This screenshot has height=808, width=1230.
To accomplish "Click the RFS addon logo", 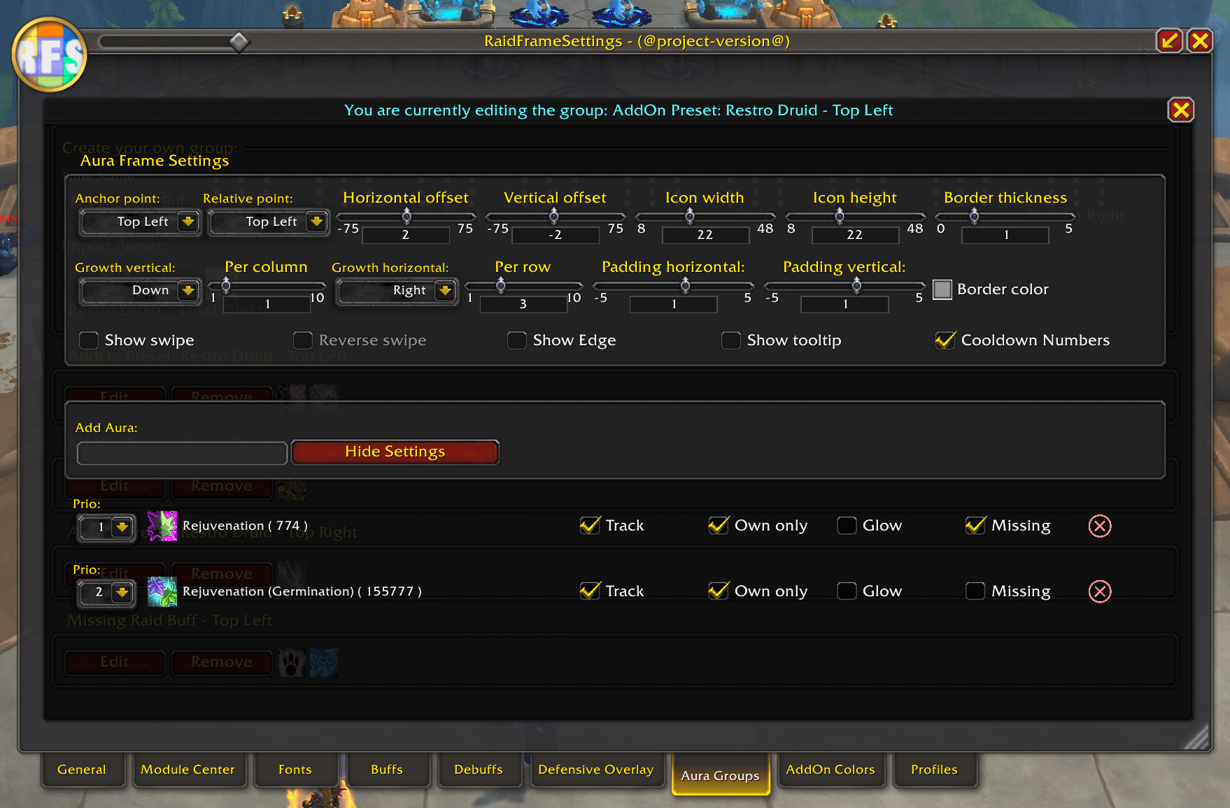I will tap(49, 56).
